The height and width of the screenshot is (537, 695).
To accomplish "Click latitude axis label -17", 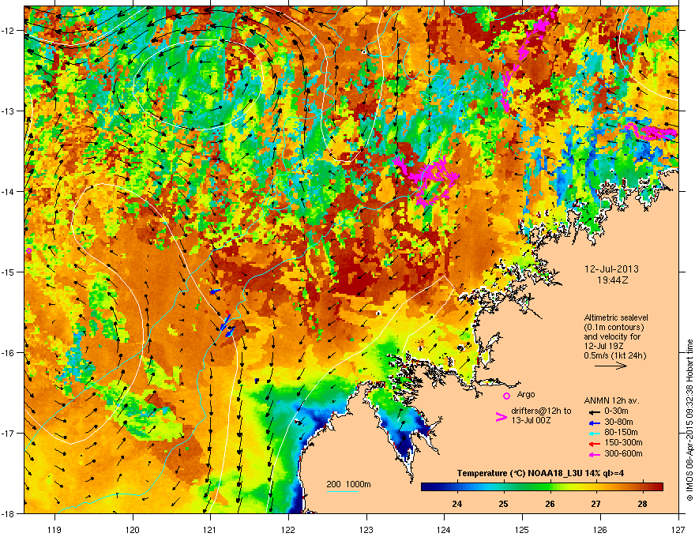I will tap(8, 434).
